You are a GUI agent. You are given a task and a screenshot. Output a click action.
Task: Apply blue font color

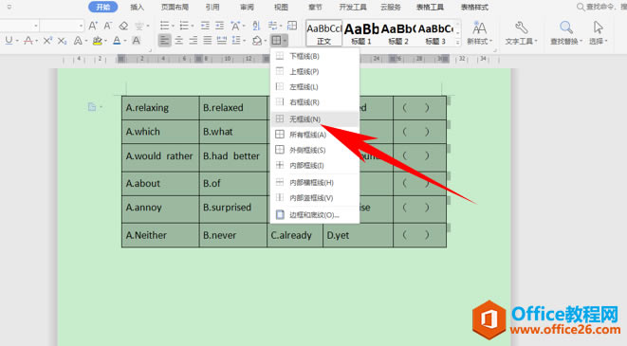(x=117, y=41)
